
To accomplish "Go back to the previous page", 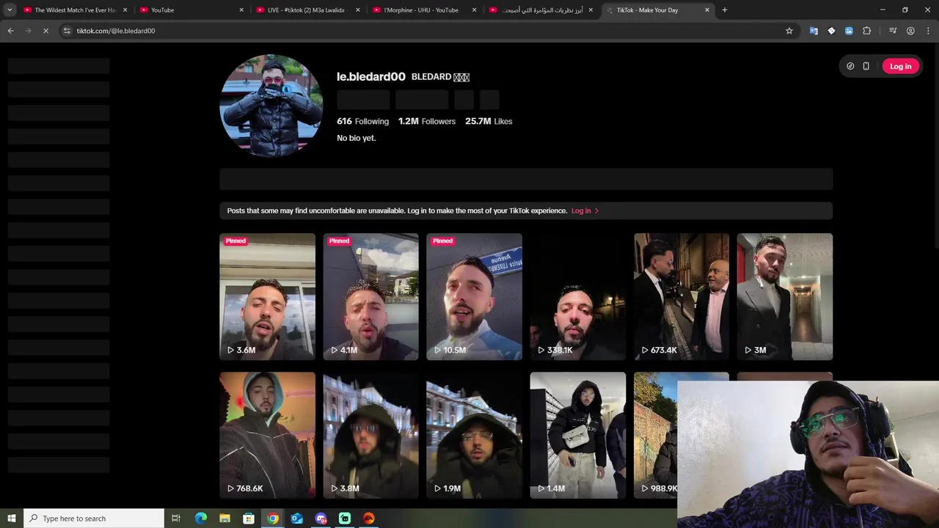I will [x=10, y=31].
